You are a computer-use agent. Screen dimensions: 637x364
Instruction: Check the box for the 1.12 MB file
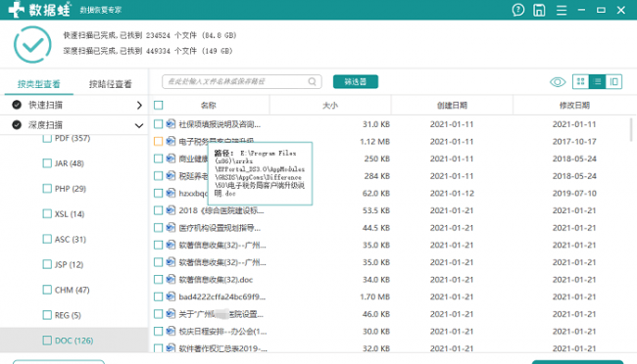click(x=159, y=141)
